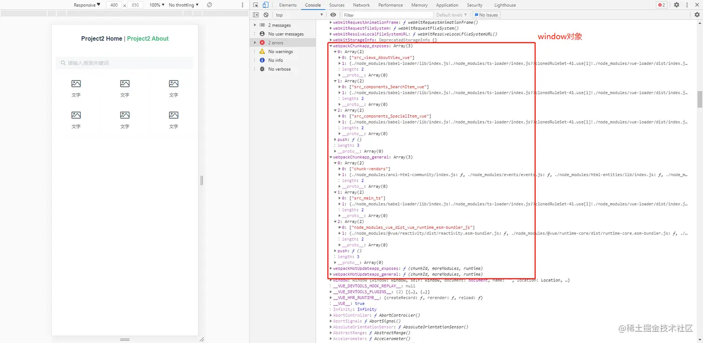
Task: Expand webpackHotUpdateapp_general function
Action: coord(331,274)
